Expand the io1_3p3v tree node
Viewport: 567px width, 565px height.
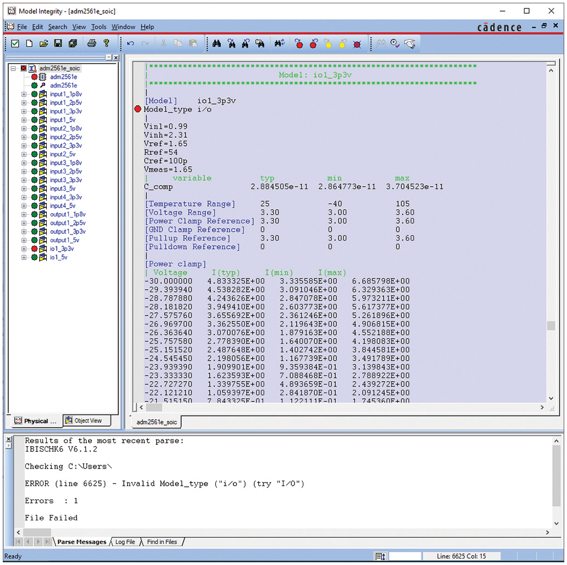click(24, 249)
